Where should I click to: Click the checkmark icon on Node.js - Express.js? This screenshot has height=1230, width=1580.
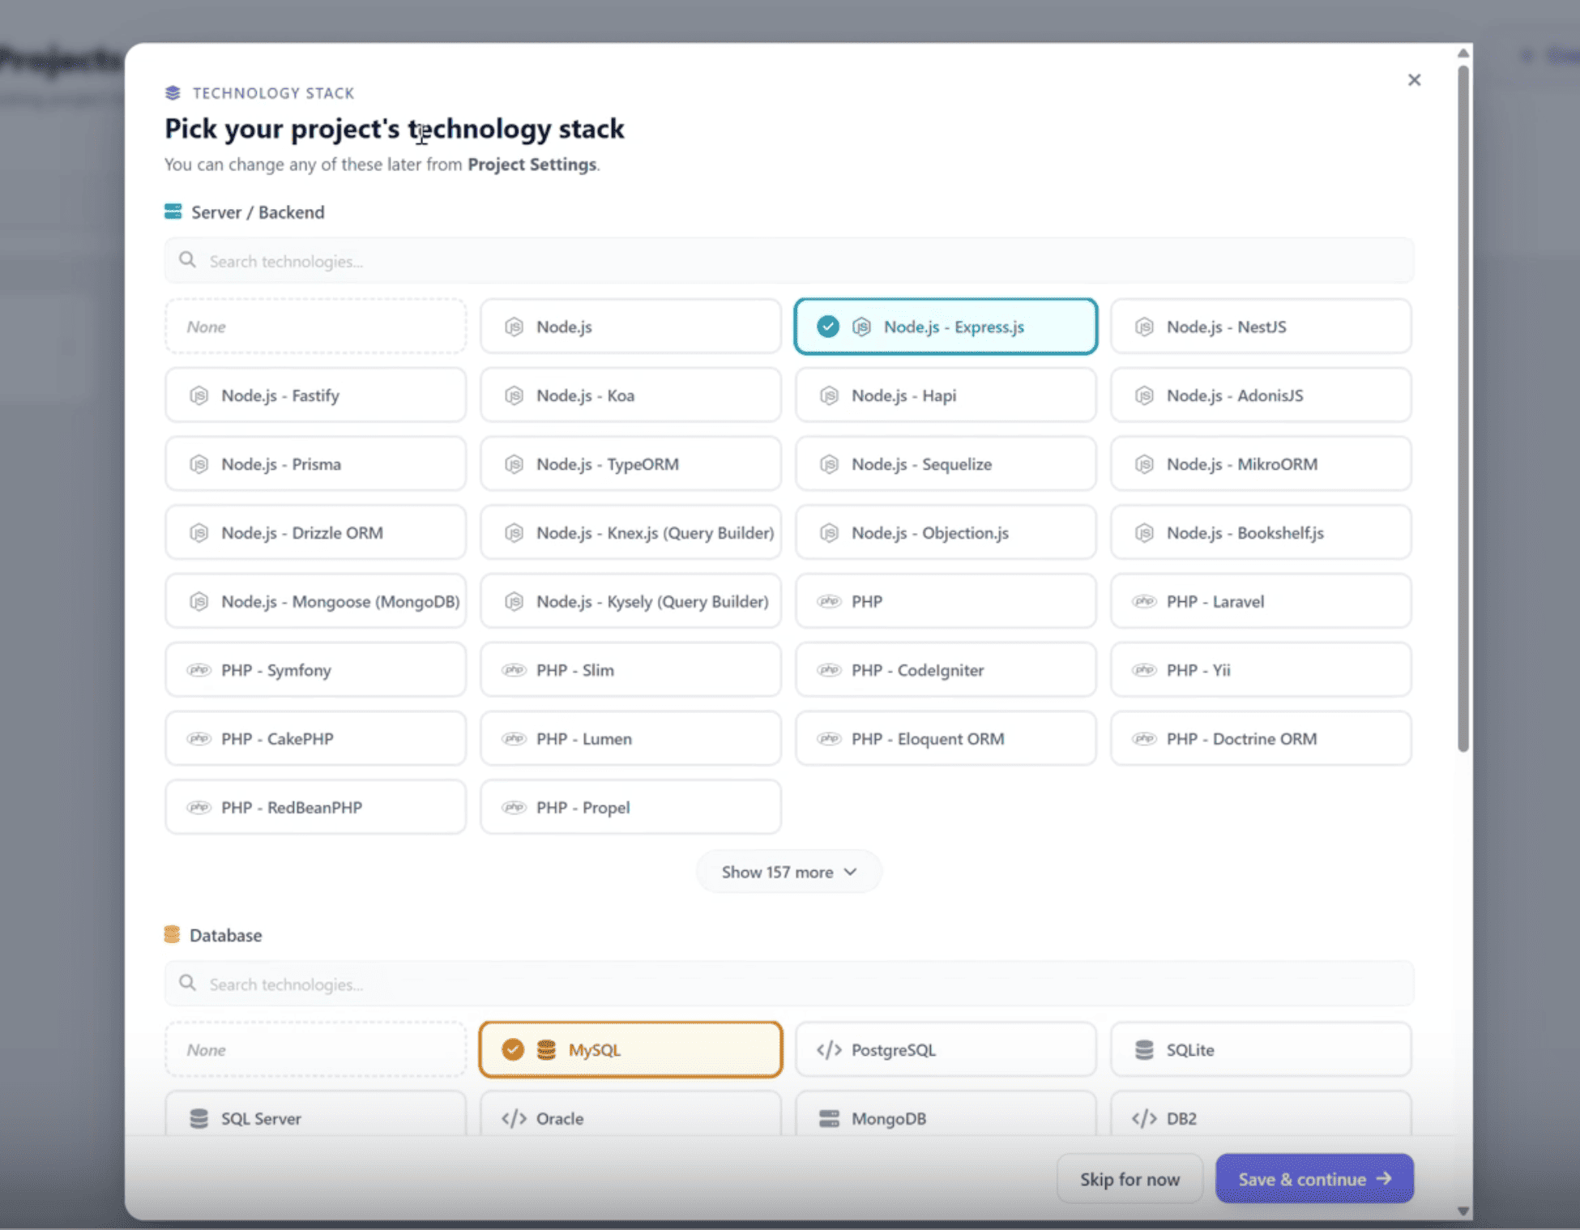tap(827, 327)
